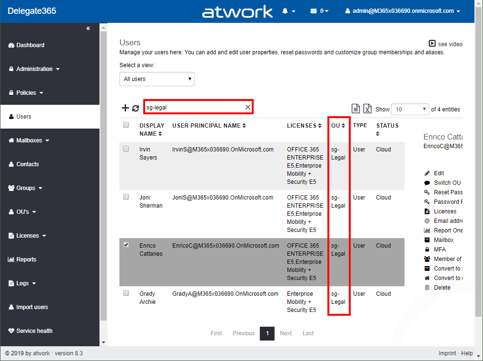
Task: Toggle the select-all header checkbox
Action: (x=126, y=125)
